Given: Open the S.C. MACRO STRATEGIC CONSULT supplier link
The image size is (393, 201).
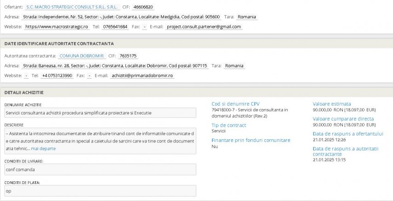Looking at the screenshot, I should click(72, 7).
